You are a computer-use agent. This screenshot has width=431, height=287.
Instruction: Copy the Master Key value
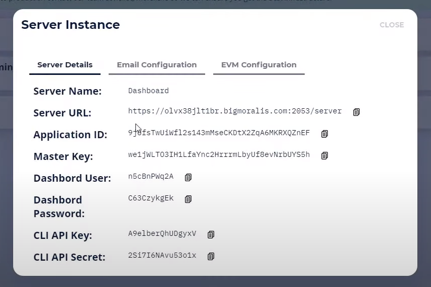324,155
